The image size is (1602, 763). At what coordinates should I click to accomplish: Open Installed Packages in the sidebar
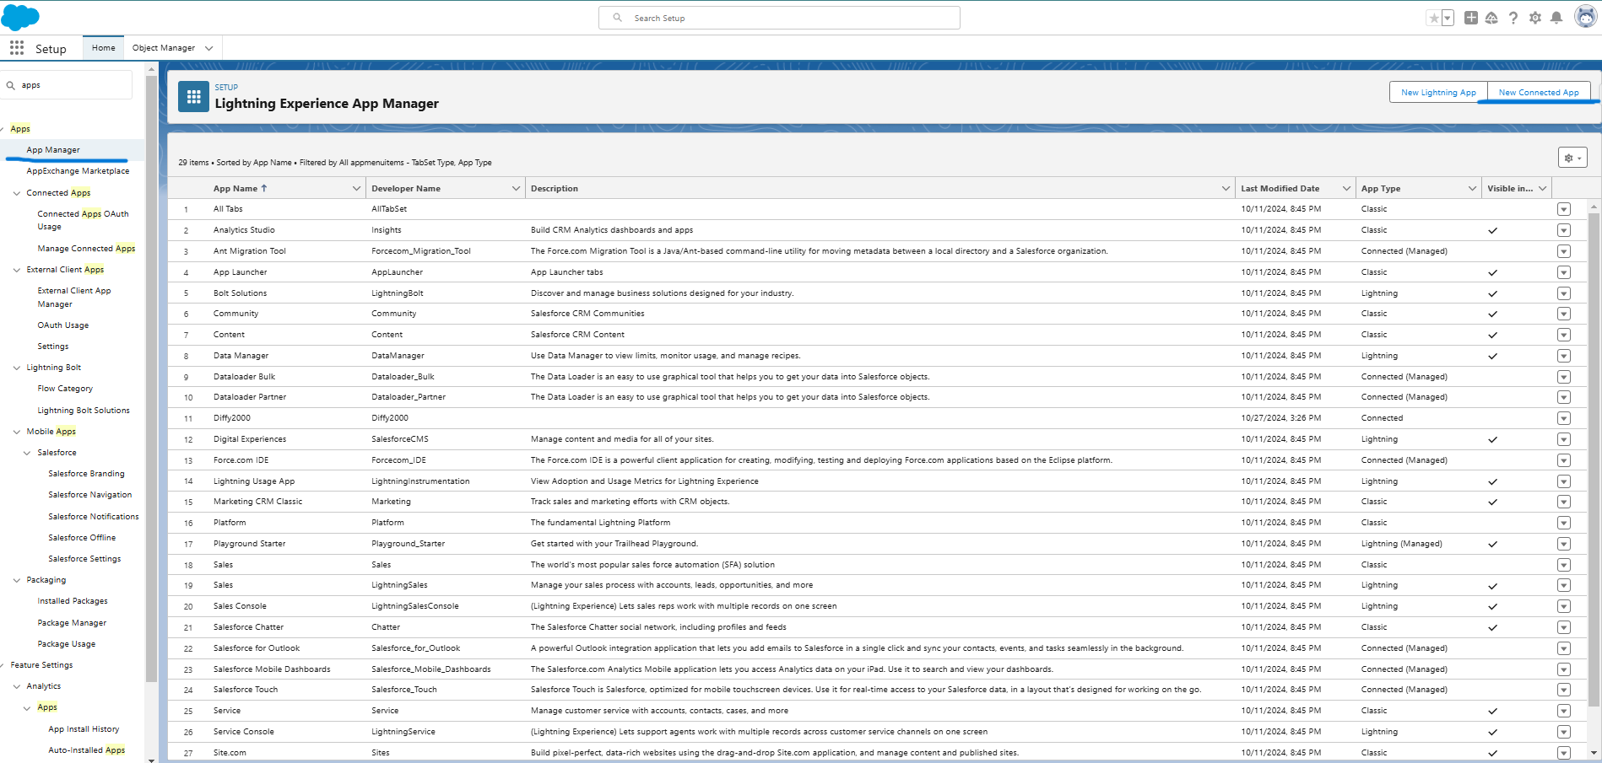(x=73, y=601)
